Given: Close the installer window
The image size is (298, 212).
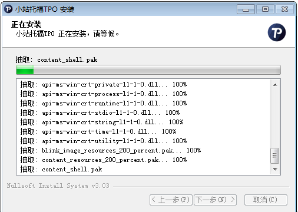Looking at the screenshot, I should tap(284, 9).
